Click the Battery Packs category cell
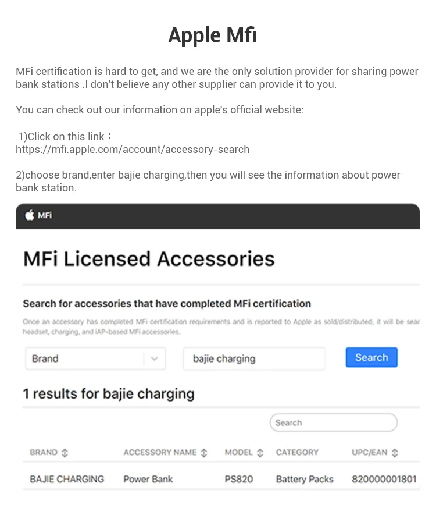436x515 pixels. click(x=305, y=479)
